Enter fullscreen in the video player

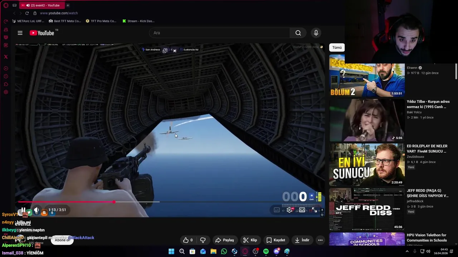coord(314,210)
